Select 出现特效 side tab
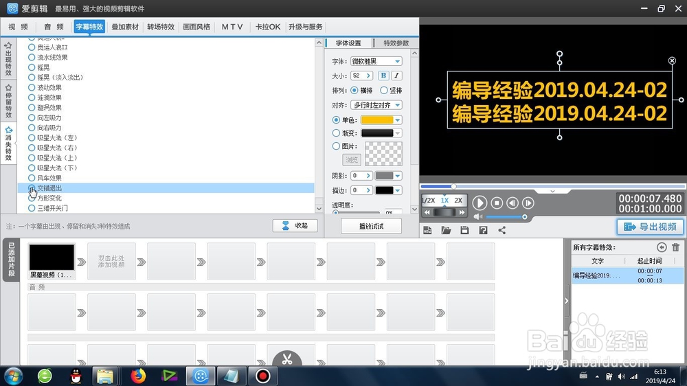The image size is (687, 386). pos(8,59)
